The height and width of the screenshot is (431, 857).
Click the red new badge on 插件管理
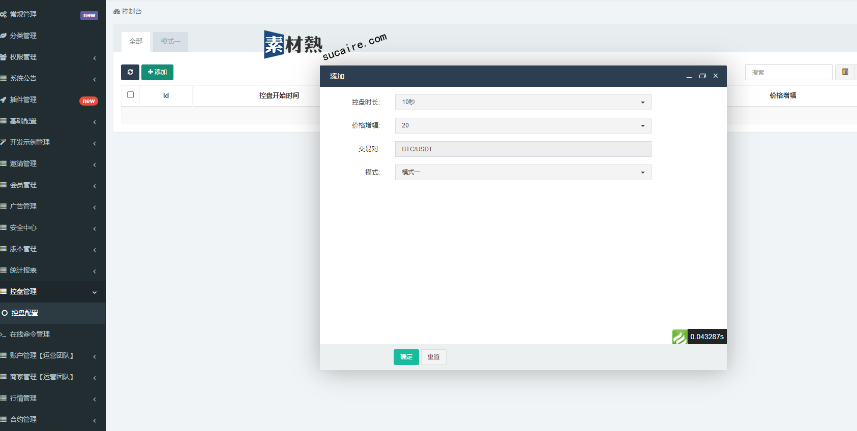point(88,101)
